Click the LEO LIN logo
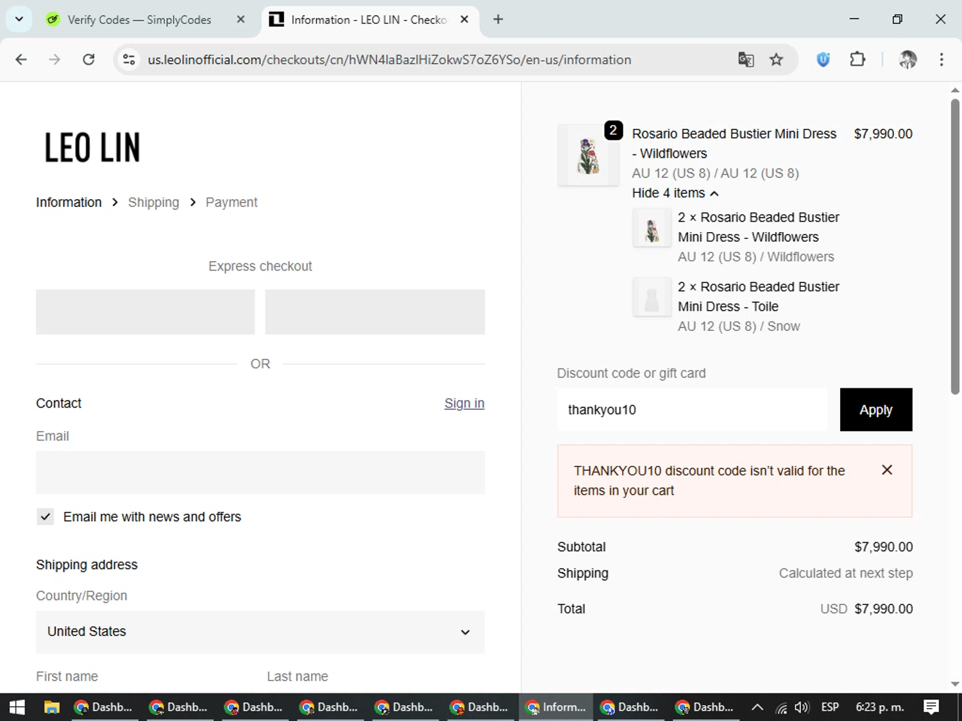Viewport: 962px width, 721px height. pos(92,147)
